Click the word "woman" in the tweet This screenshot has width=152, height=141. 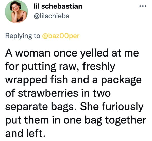click(x=33, y=54)
